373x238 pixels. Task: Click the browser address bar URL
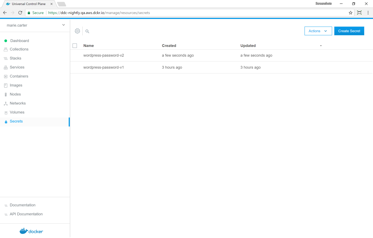[x=99, y=13]
